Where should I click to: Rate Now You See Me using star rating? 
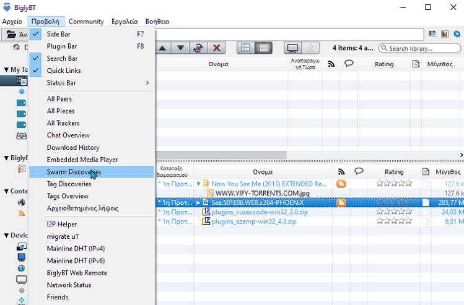394,184
